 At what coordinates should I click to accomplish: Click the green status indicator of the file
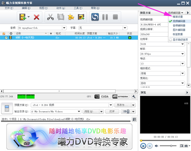point(130,38)
